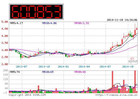Screen dimensions: 140x99
Task: Click the 5.00 price axis label
Action: tap(5, 22)
